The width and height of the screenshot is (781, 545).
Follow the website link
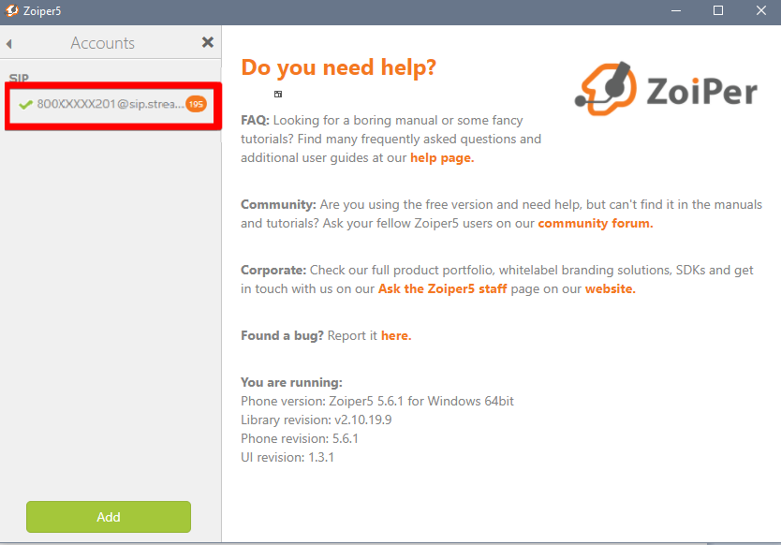tap(610, 289)
